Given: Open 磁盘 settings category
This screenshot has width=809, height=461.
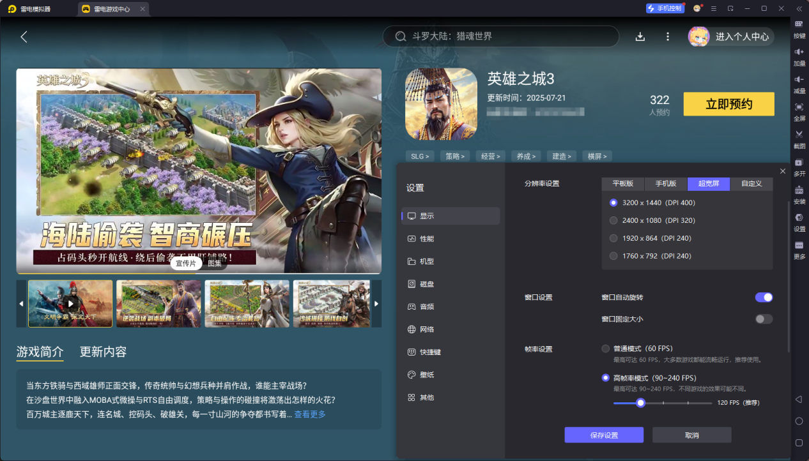Looking at the screenshot, I should (451, 284).
